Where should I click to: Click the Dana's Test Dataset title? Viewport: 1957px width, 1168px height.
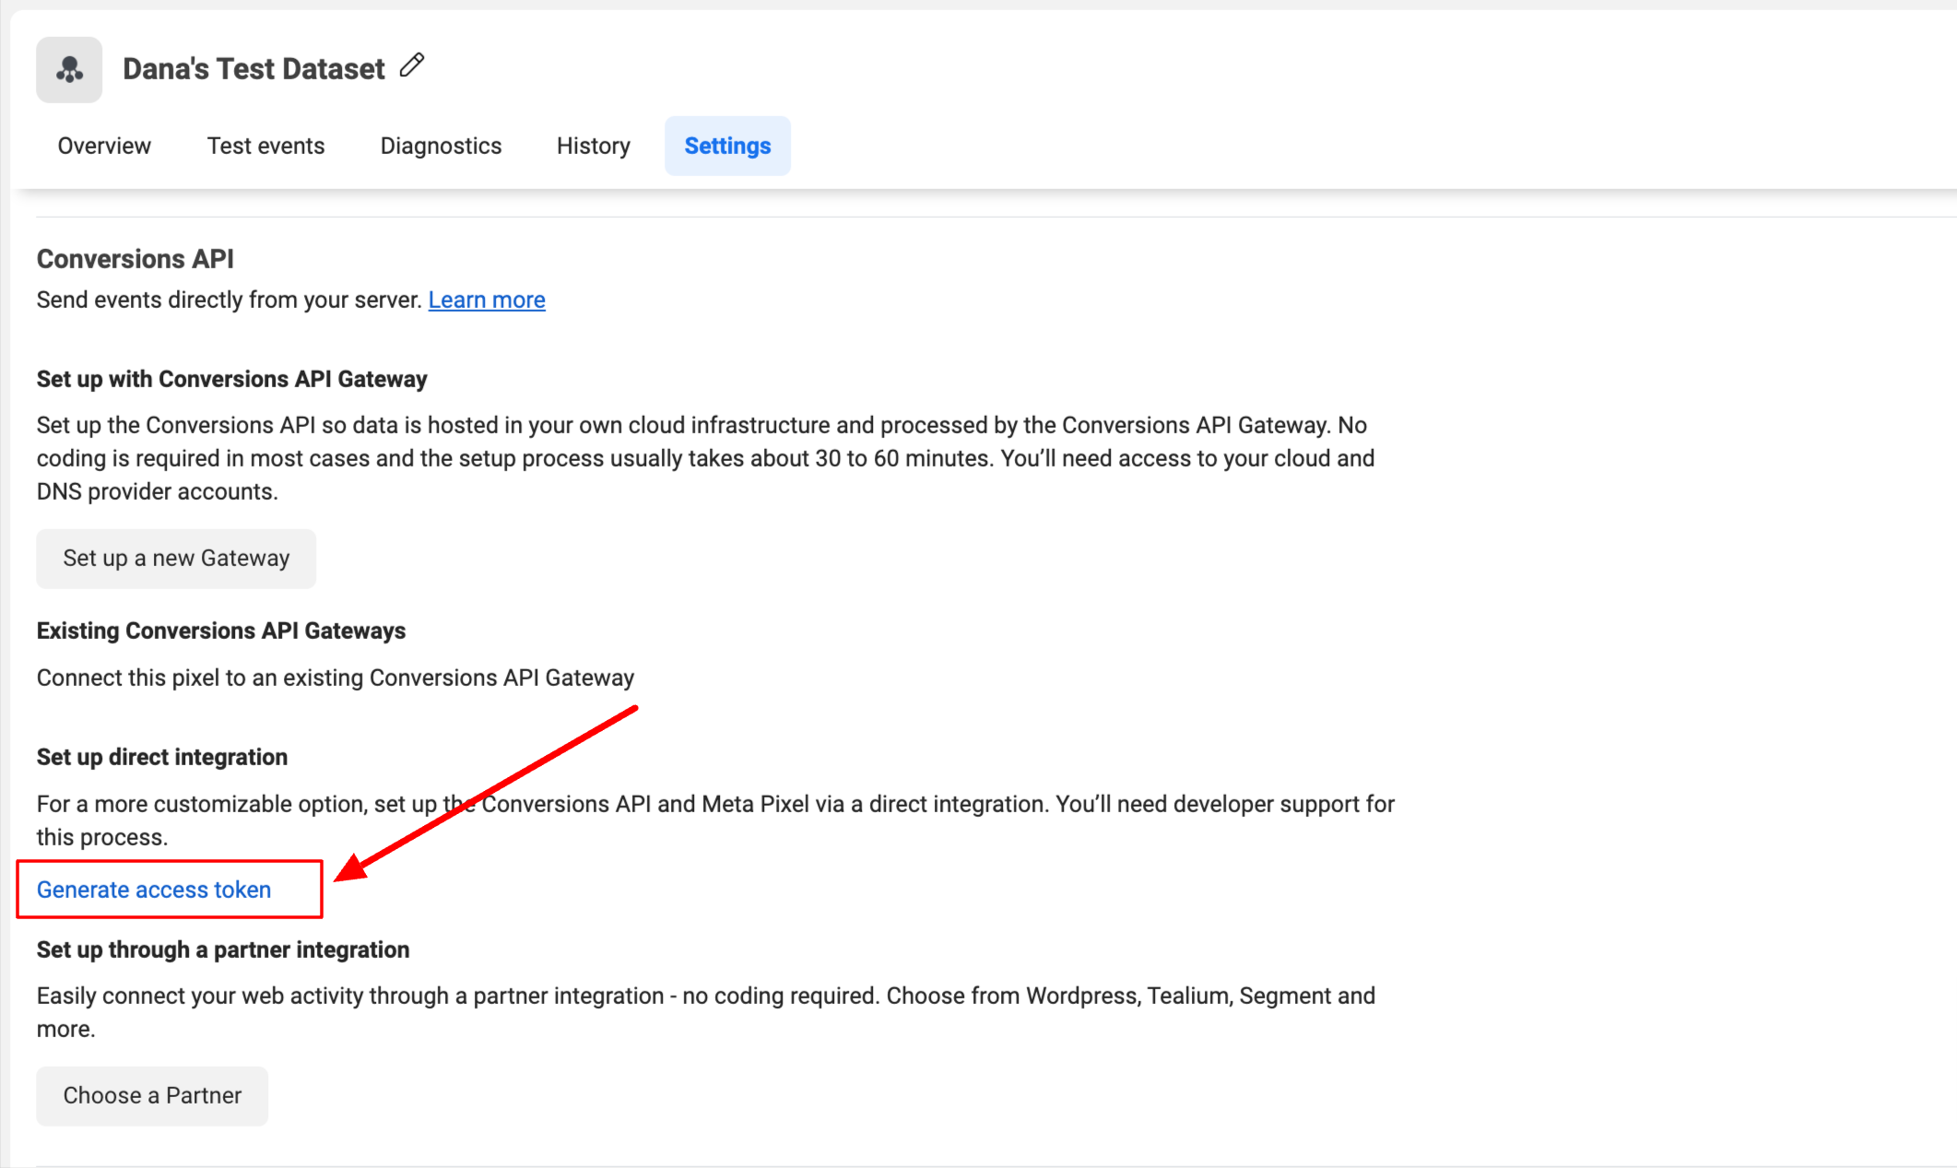pos(253,69)
